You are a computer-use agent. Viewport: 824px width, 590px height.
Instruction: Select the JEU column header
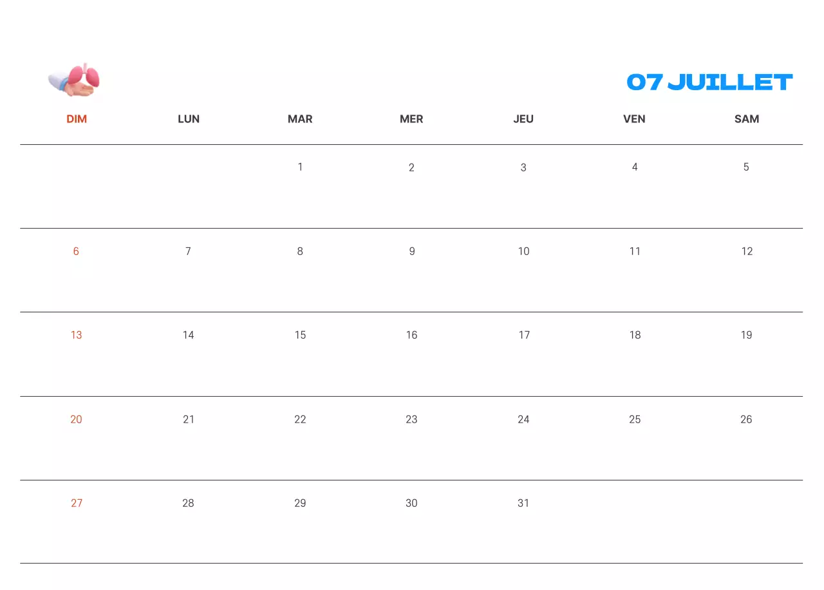(x=523, y=119)
